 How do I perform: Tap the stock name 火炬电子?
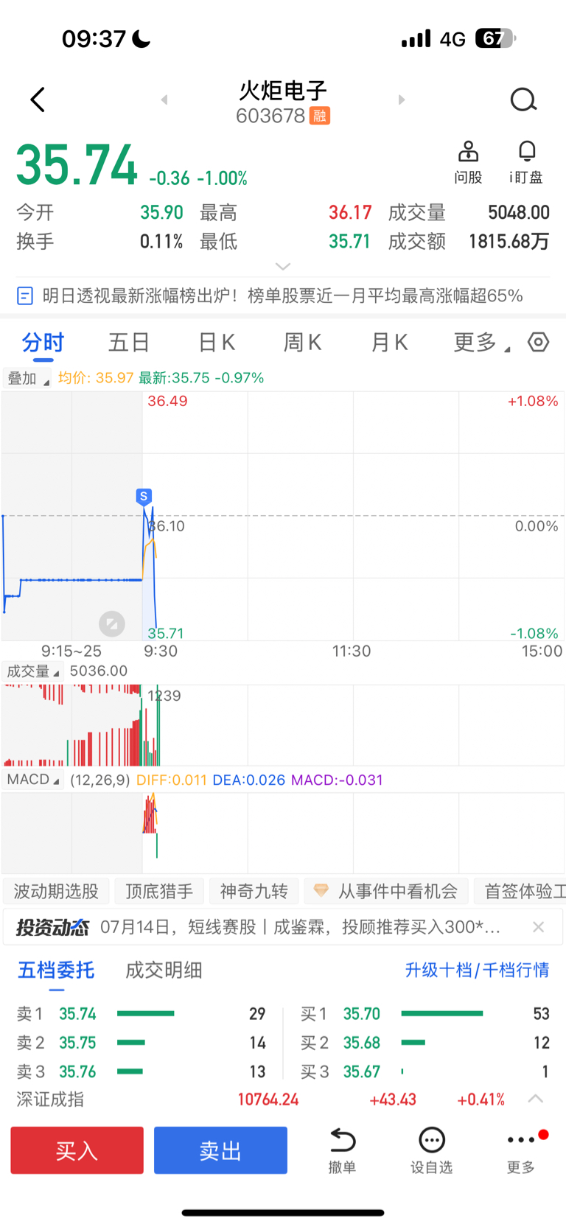(x=283, y=91)
